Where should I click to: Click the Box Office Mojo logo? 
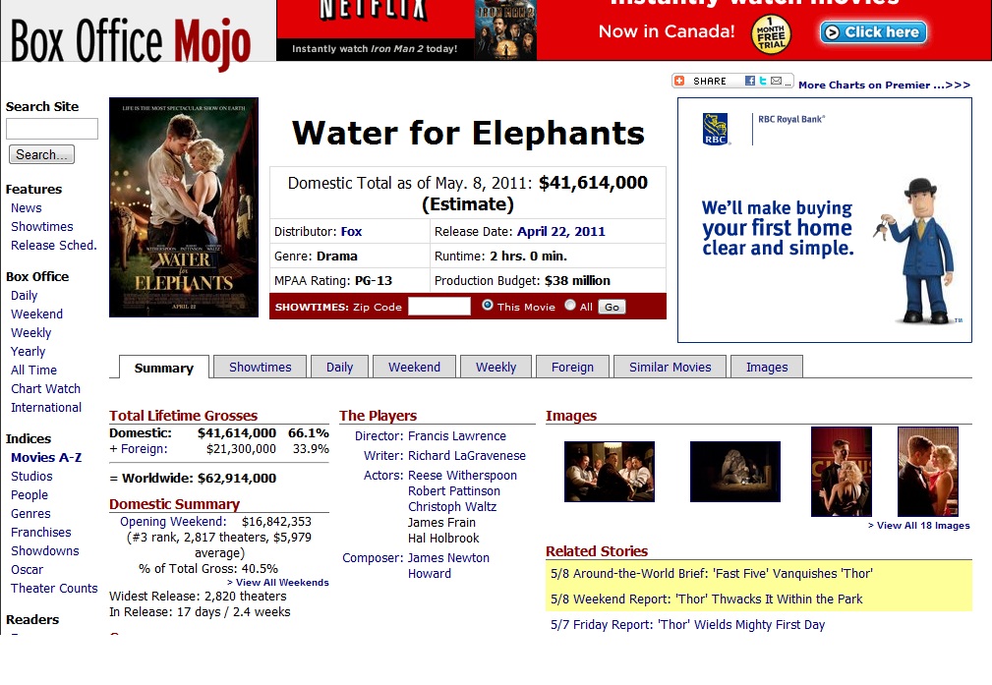click(131, 41)
